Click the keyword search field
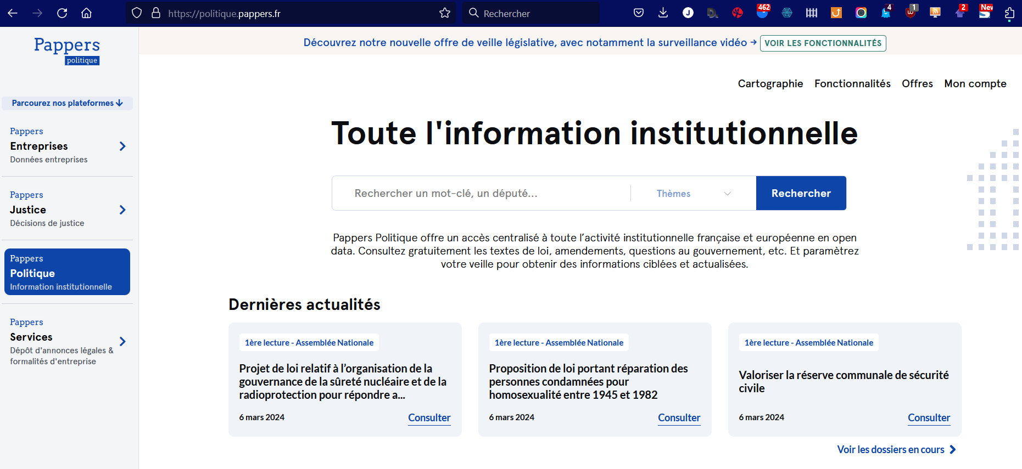 pyautogui.click(x=481, y=193)
